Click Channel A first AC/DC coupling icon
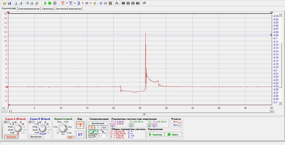 coord(5,122)
